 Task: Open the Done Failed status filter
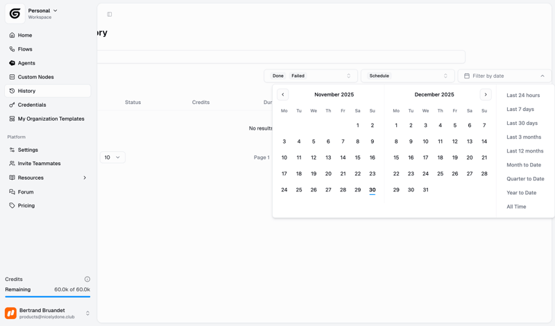[x=311, y=76]
